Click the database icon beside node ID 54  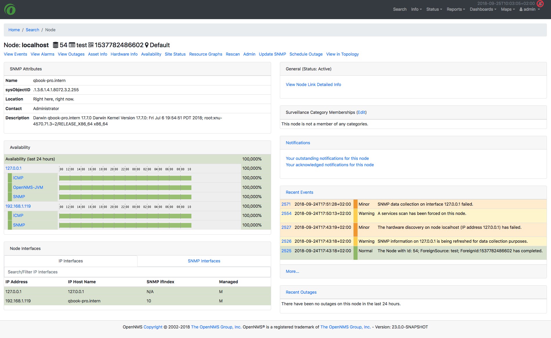[55, 45]
